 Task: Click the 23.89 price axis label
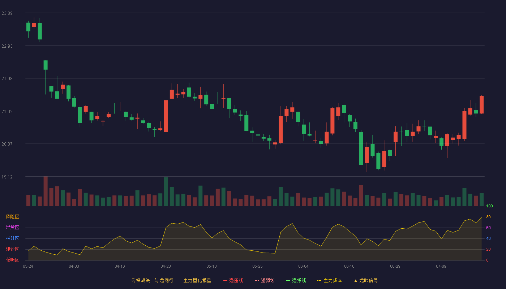[7, 13]
